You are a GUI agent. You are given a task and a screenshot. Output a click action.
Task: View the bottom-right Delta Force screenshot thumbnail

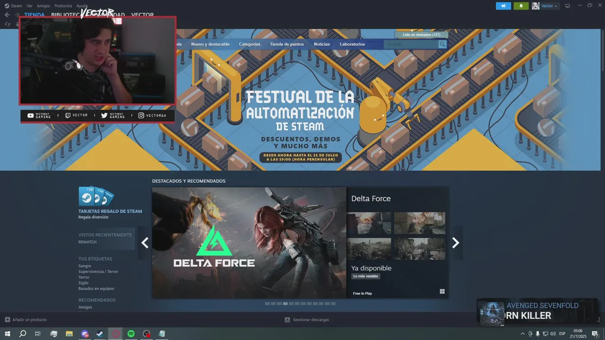coord(420,249)
